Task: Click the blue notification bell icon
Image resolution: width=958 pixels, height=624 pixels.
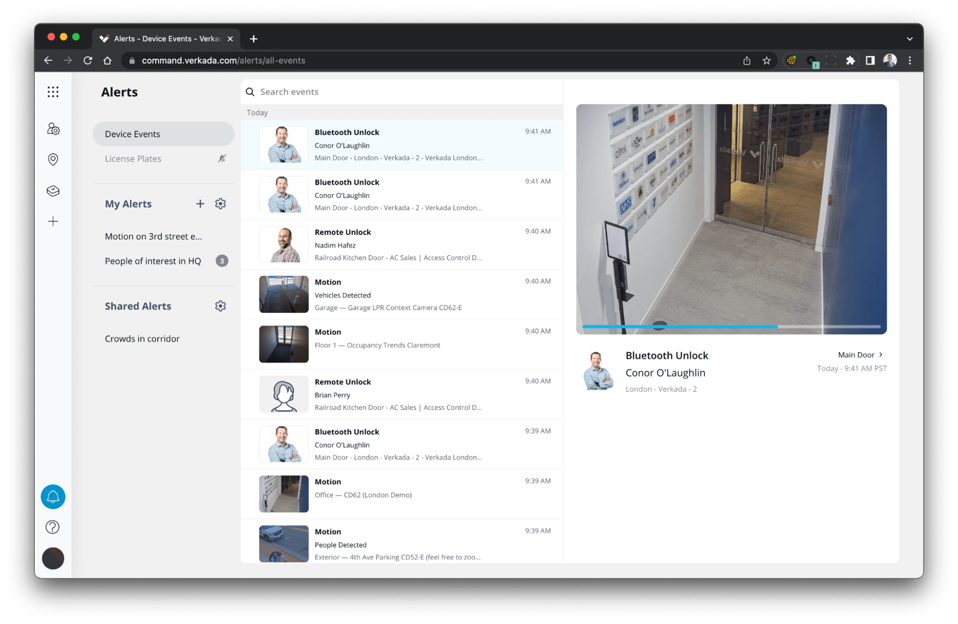Action: click(53, 497)
